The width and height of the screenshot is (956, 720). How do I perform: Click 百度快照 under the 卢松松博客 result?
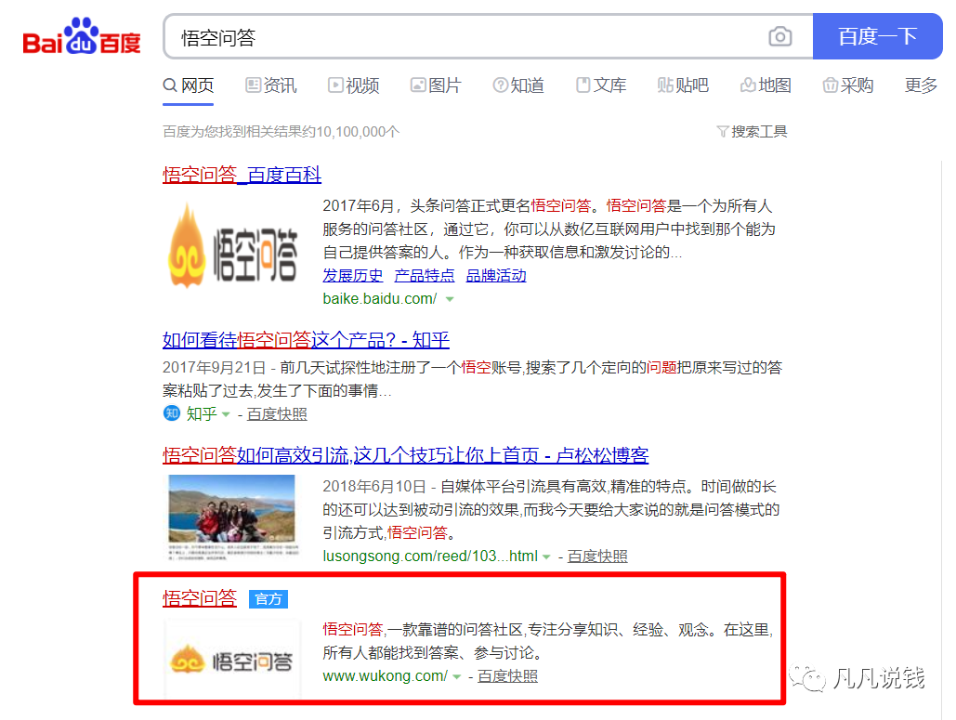(x=597, y=556)
